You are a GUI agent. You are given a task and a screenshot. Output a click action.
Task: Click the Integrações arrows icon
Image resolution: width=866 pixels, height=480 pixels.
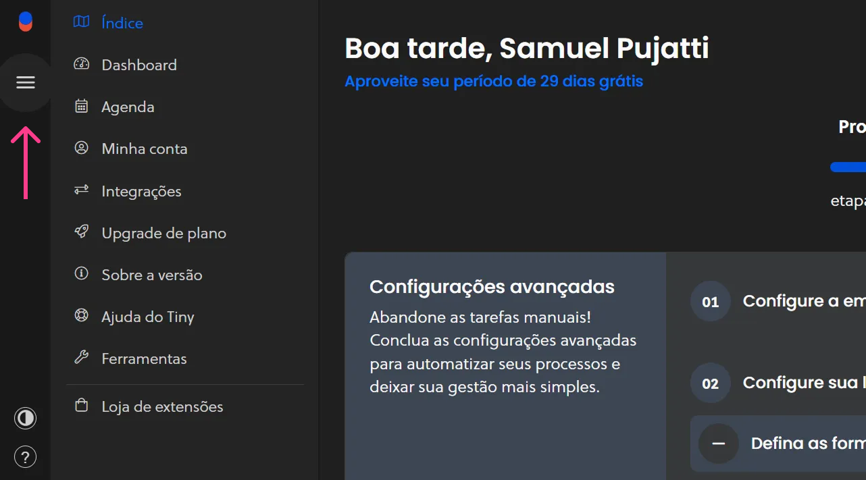82,190
